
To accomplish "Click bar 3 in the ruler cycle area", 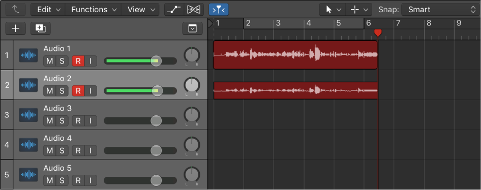I will tap(278, 23).
